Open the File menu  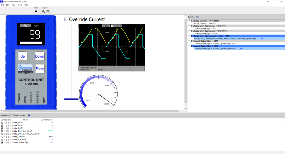point(3,5)
